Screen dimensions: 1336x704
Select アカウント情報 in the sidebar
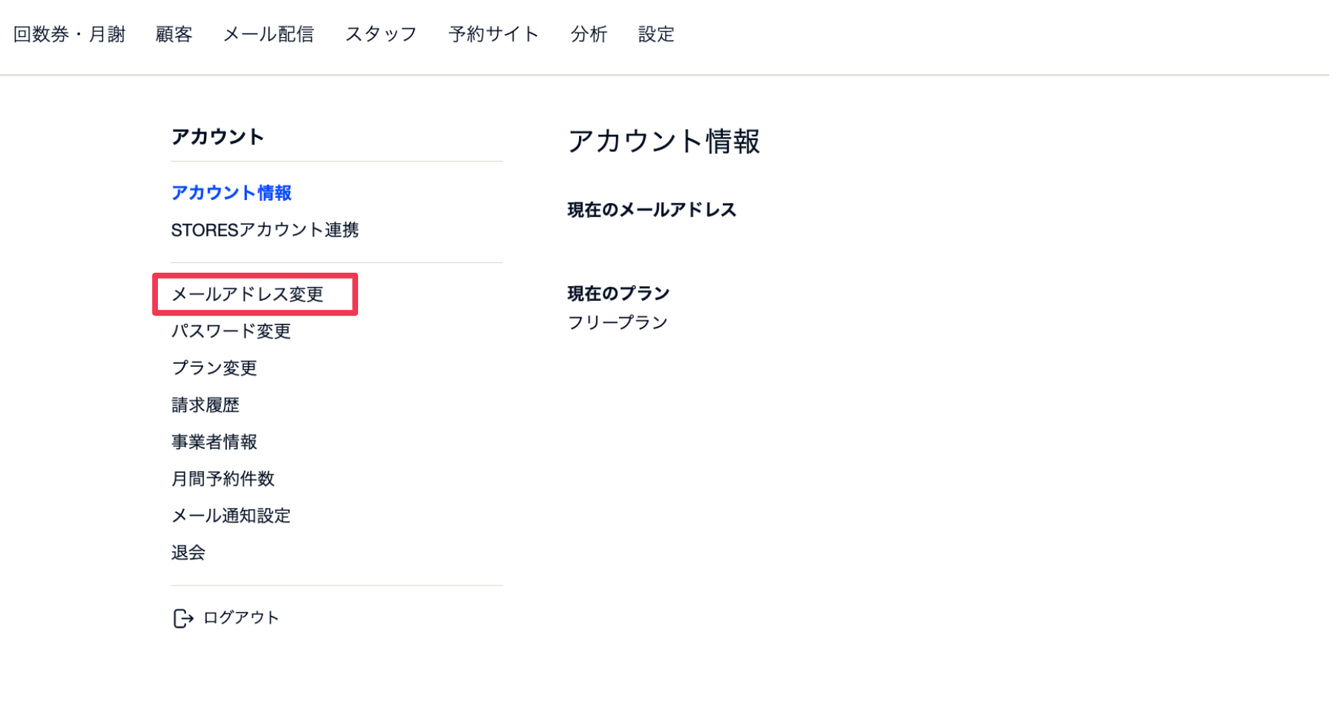point(231,193)
